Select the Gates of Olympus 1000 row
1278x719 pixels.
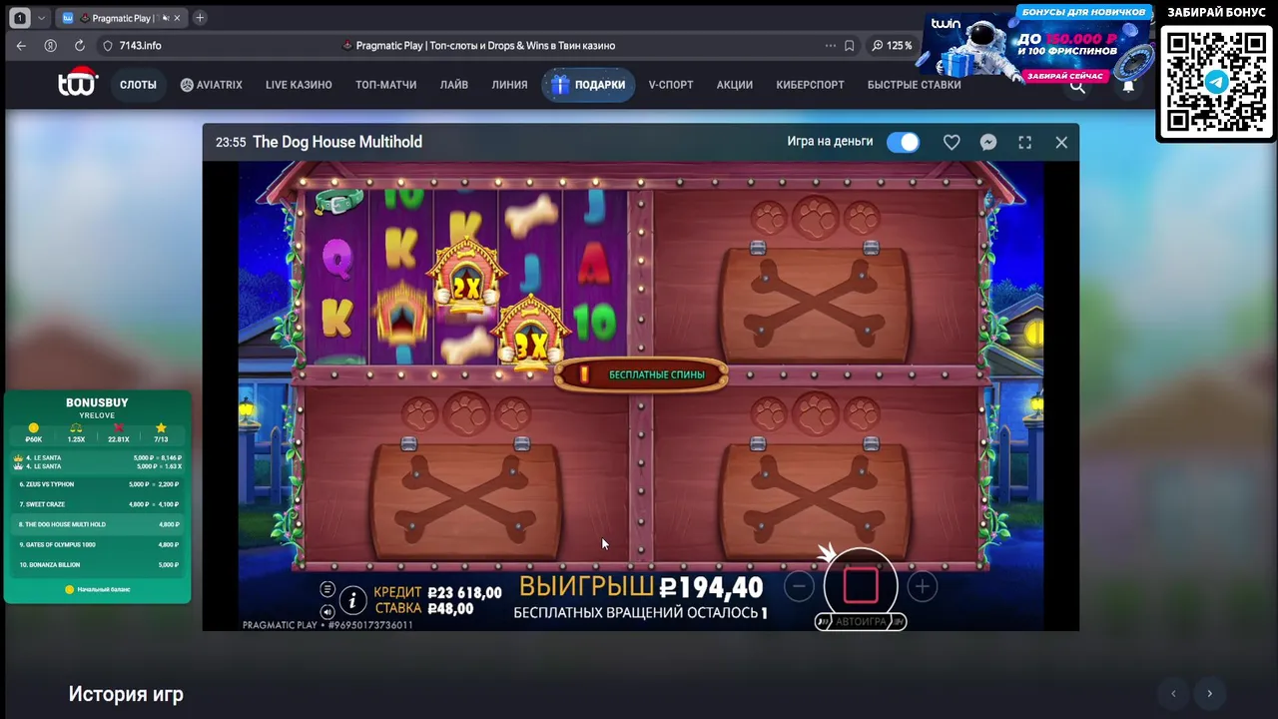tap(98, 544)
